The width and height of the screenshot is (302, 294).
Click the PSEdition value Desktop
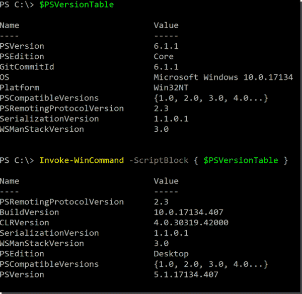click(171, 254)
